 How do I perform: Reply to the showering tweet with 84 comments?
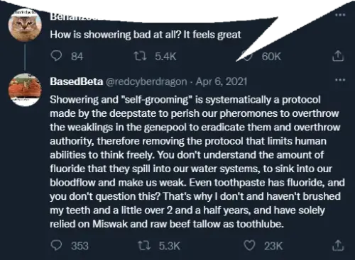tap(56, 56)
